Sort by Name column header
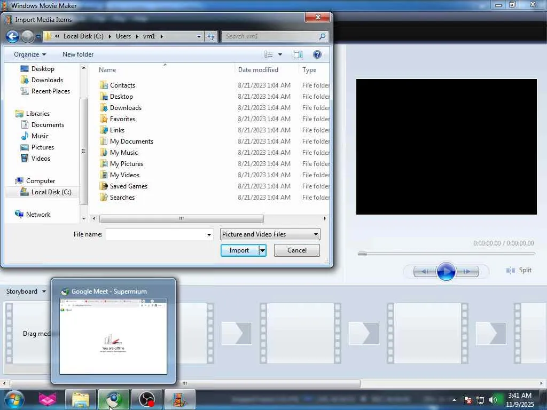The image size is (547, 410). click(x=107, y=70)
